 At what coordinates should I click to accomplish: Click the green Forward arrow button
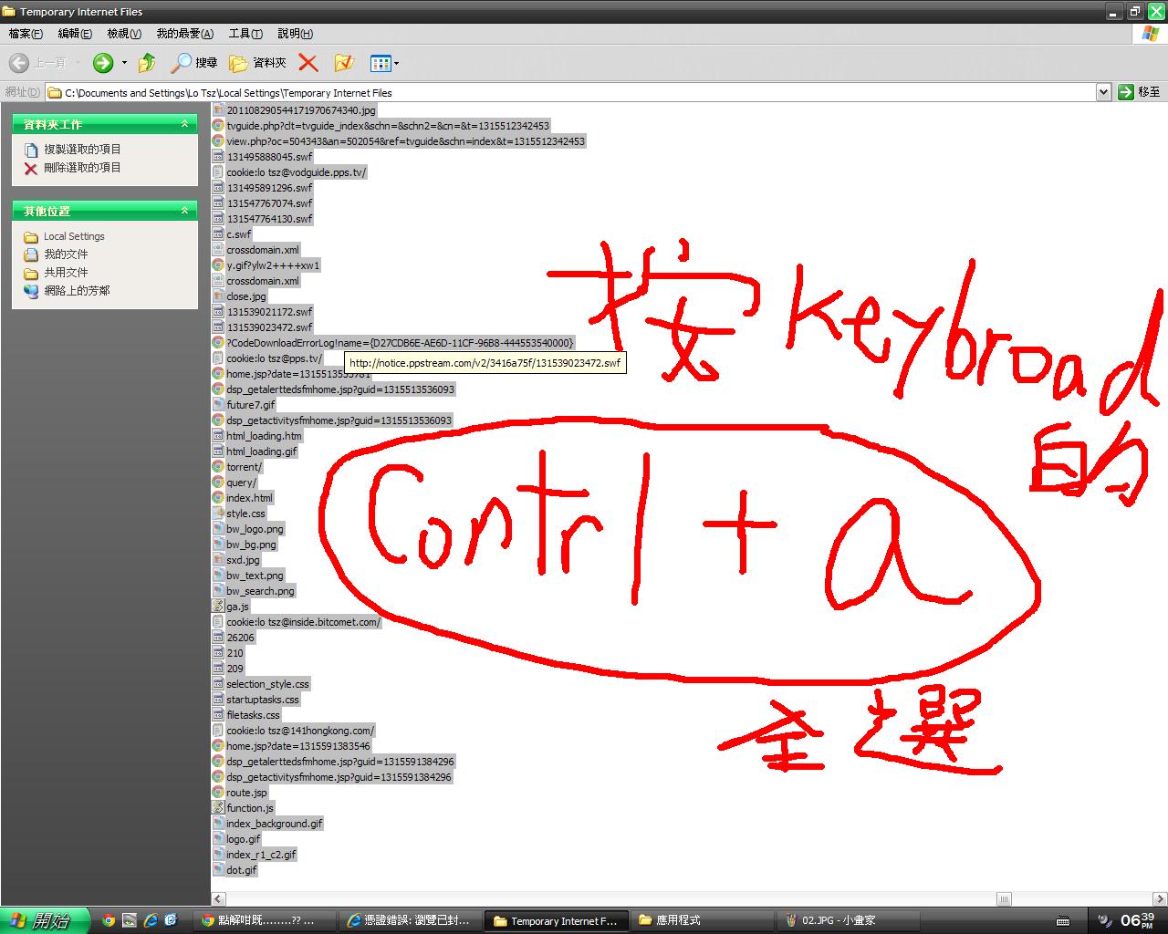pyautogui.click(x=102, y=63)
